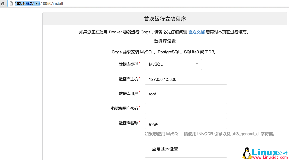Click the browser home icon
The height and width of the screenshot is (160, 289).
[x=3, y=3]
